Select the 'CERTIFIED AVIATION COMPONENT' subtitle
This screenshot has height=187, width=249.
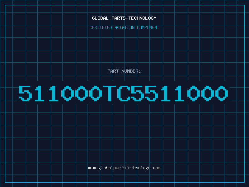[x=124, y=27]
